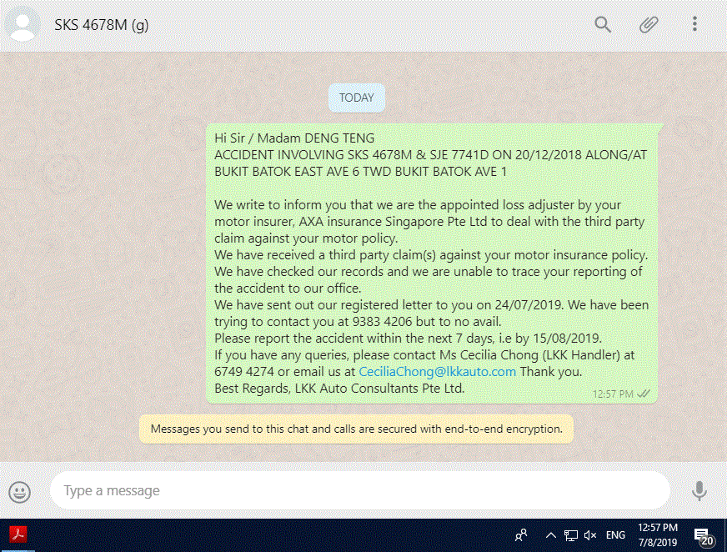
Task: Switch ENG input language
Action: coord(615,535)
